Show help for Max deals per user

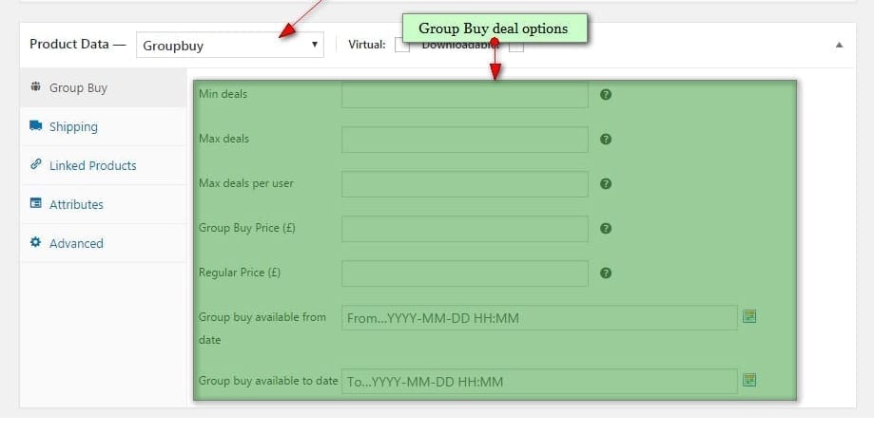(x=606, y=183)
